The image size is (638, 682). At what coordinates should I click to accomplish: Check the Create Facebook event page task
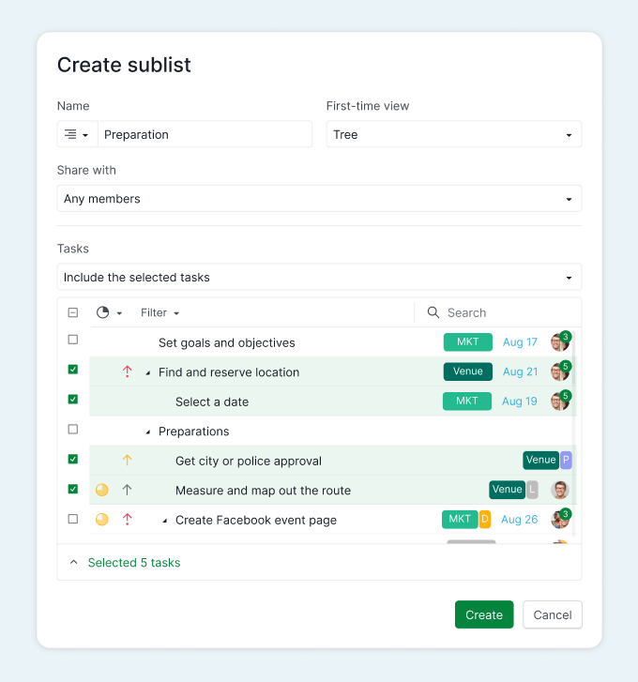[x=73, y=518]
